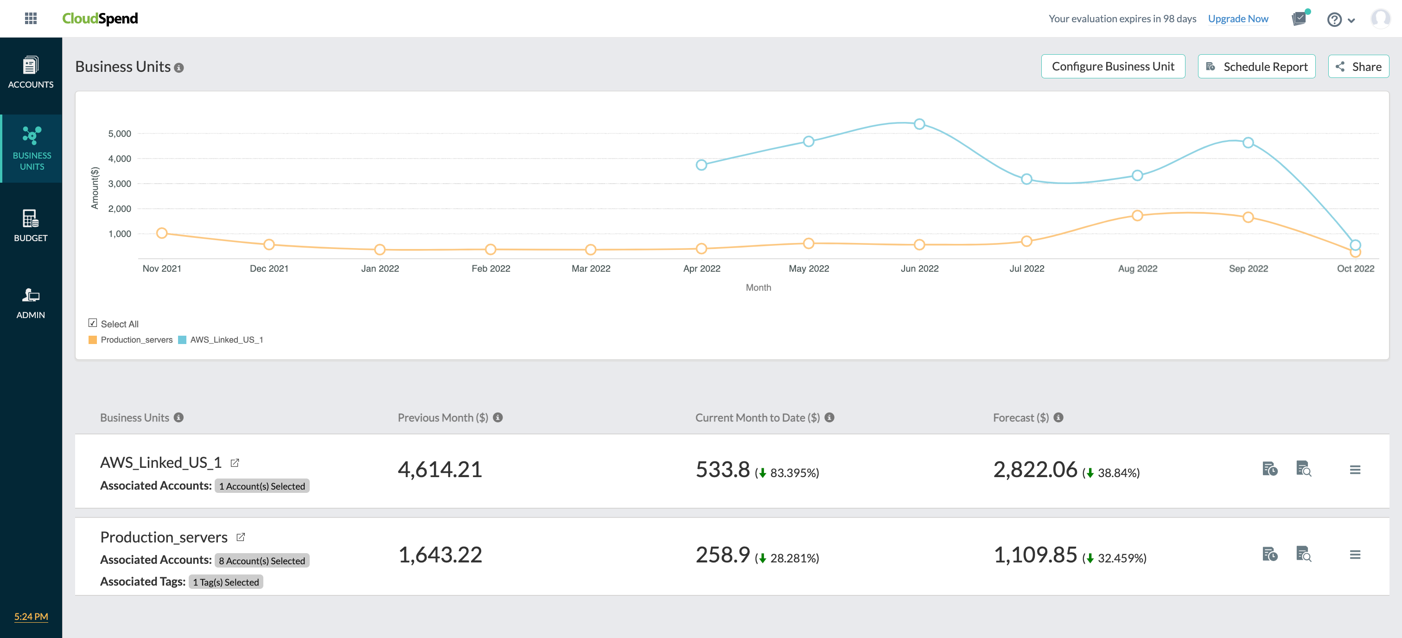This screenshot has width=1402, height=638.
Task: Open the notifications icon in the top bar
Action: [1300, 18]
